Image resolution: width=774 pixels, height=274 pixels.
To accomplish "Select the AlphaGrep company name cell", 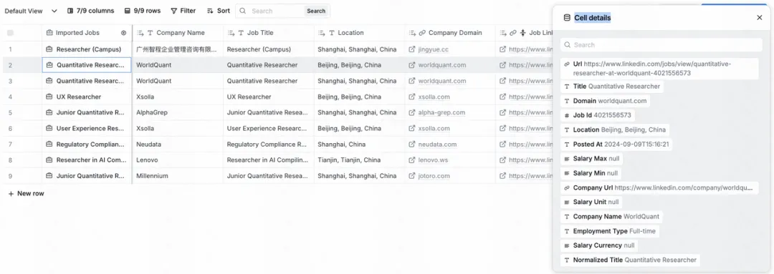I will pyautogui.click(x=178, y=112).
